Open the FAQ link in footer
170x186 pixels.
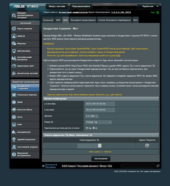point(110,166)
